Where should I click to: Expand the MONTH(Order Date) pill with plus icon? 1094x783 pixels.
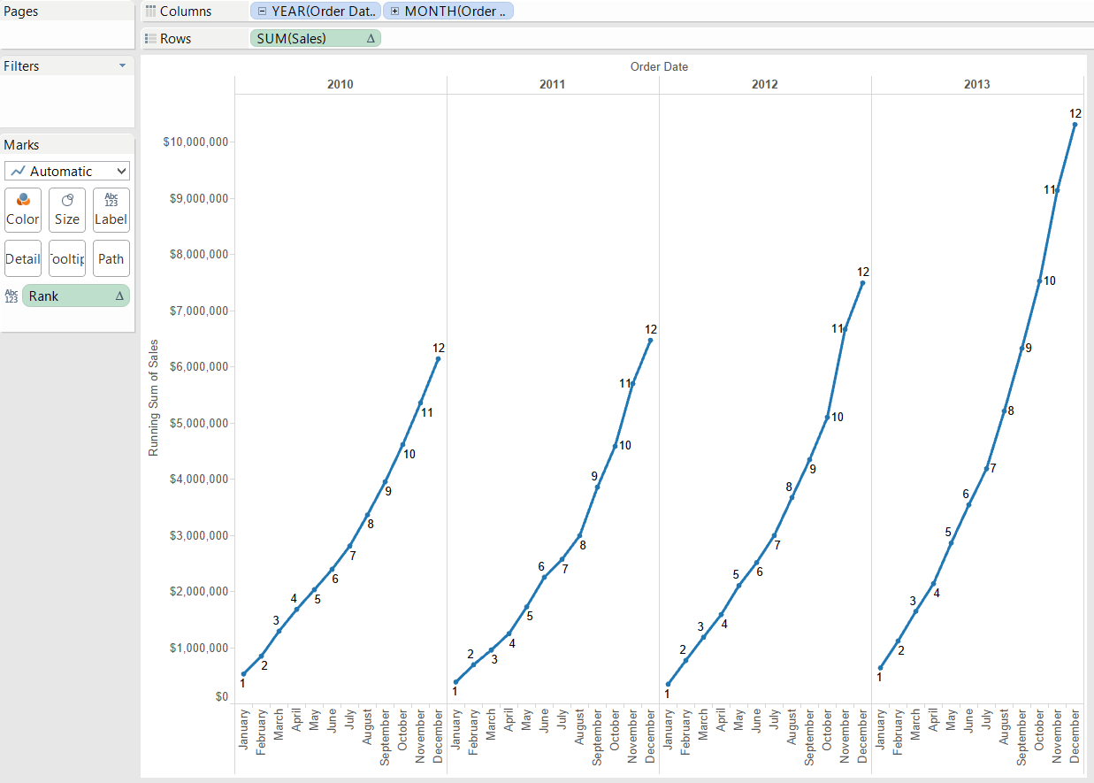pyautogui.click(x=394, y=12)
